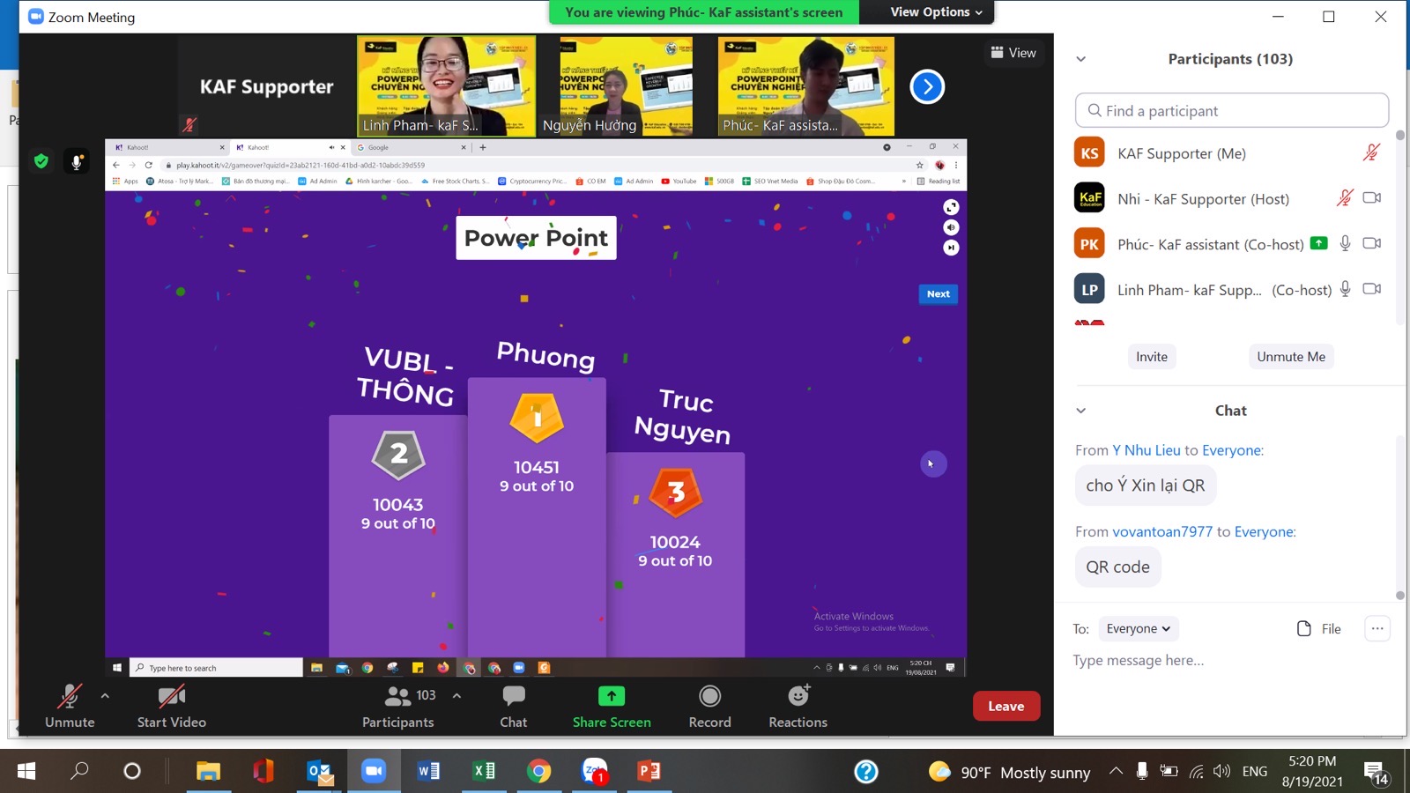This screenshot has height=793, width=1410.
Task: Click Kahoot fullscreen icon on shared screen
Action: [x=951, y=207]
